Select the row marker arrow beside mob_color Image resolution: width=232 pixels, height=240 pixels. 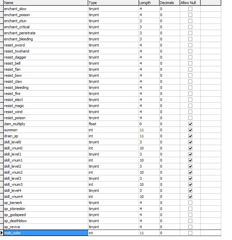coord(2,233)
